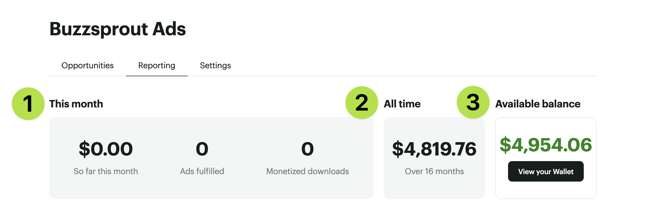Click the This month heading

tap(76, 104)
